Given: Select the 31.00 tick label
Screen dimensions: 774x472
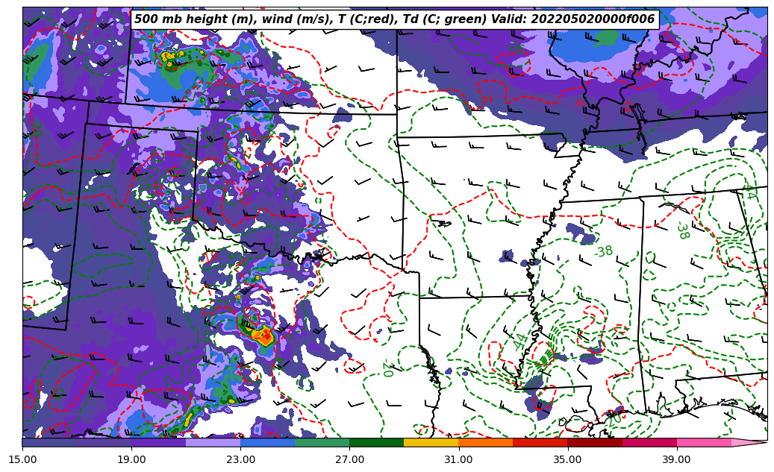Looking at the screenshot, I should click(458, 459).
